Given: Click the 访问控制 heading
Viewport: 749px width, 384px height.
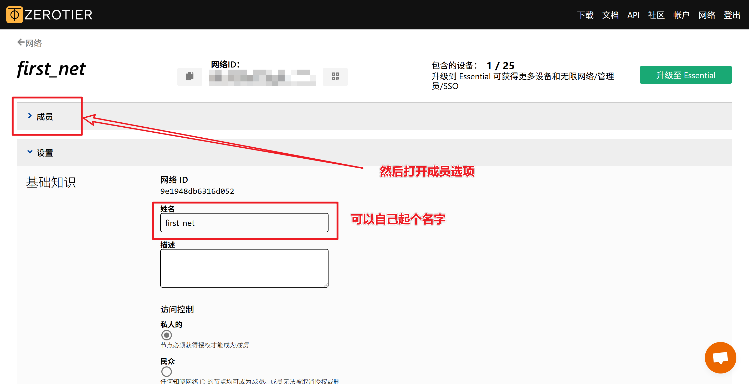Looking at the screenshot, I should coord(177,309).
